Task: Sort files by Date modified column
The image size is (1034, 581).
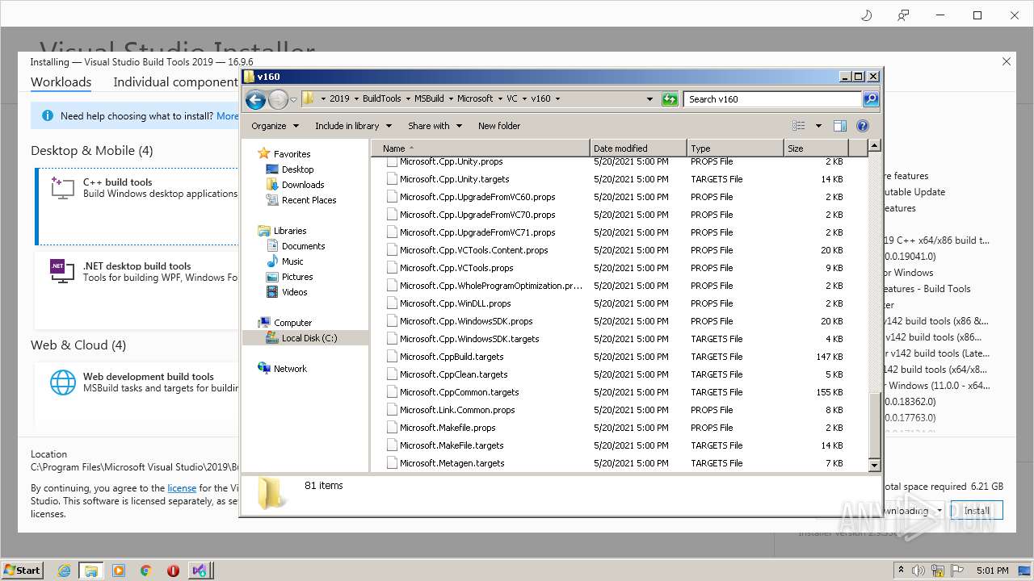Action: point(638,148)
